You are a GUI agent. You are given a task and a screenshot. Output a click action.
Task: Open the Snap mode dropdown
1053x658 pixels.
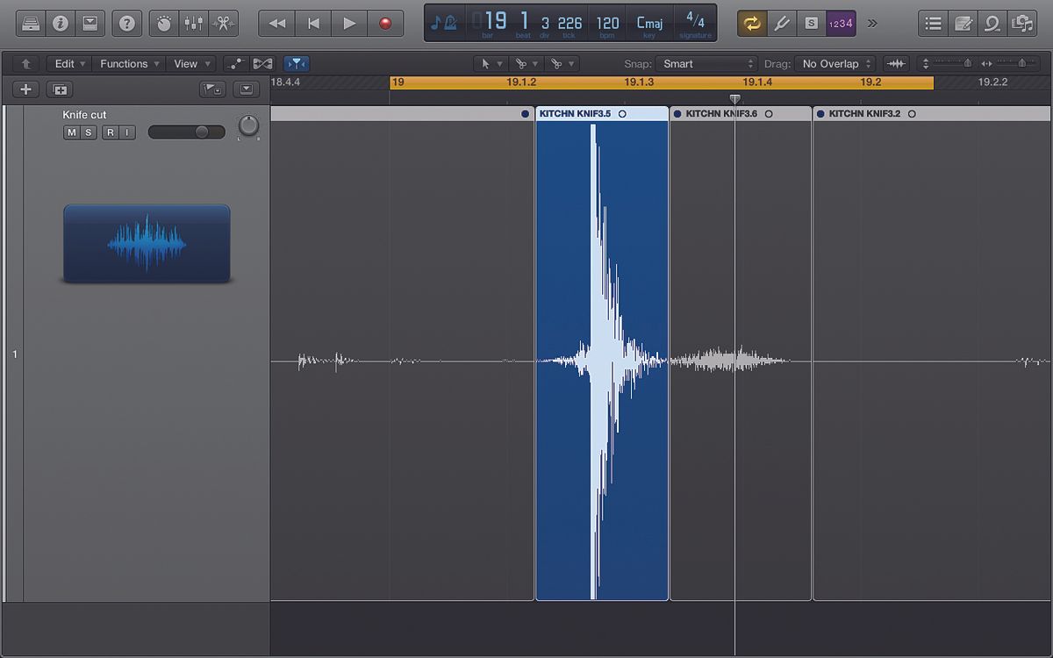pyautogui.click(x=705, y=63)
